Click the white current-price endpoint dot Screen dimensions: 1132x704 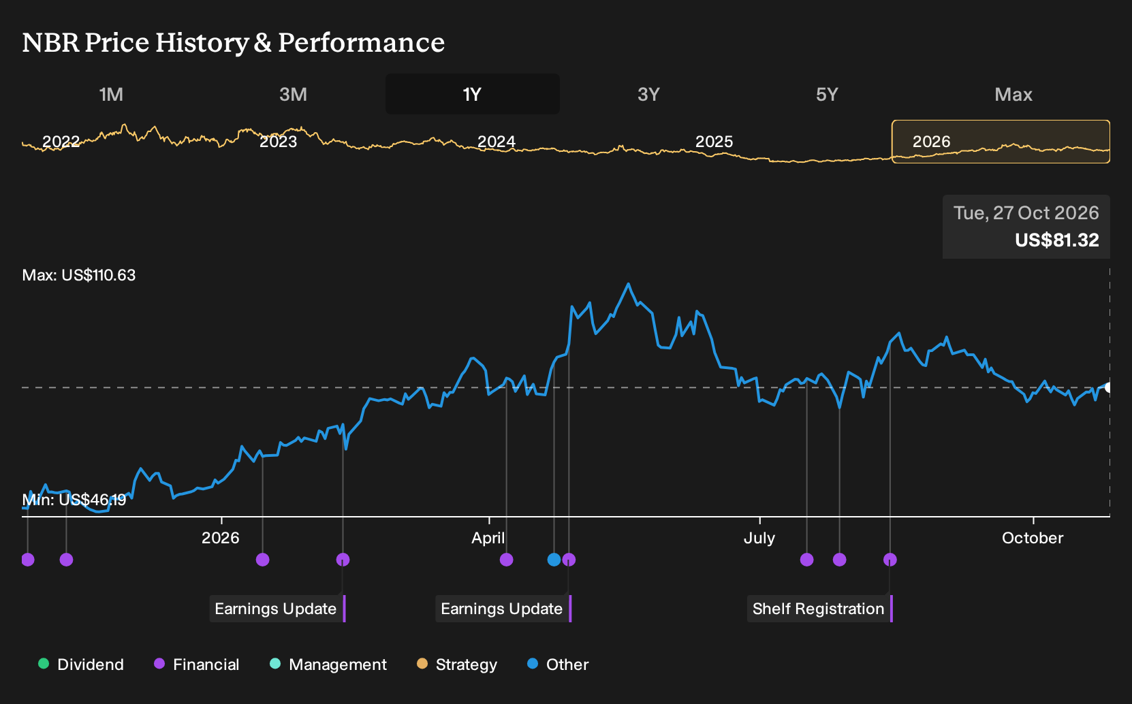(x=1108, y=387)
